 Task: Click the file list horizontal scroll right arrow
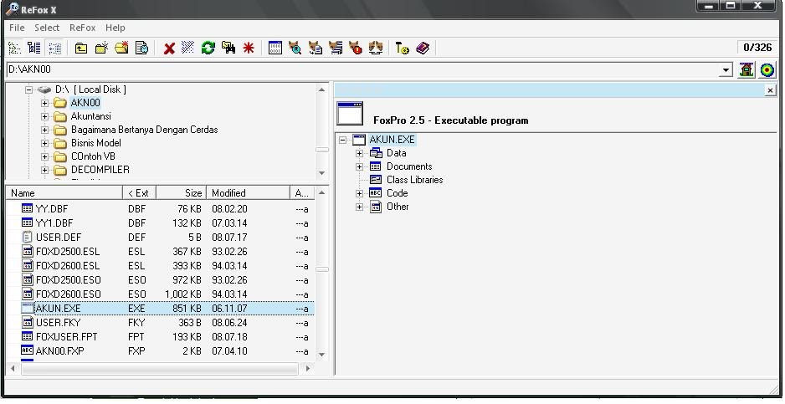coord(308,369)
